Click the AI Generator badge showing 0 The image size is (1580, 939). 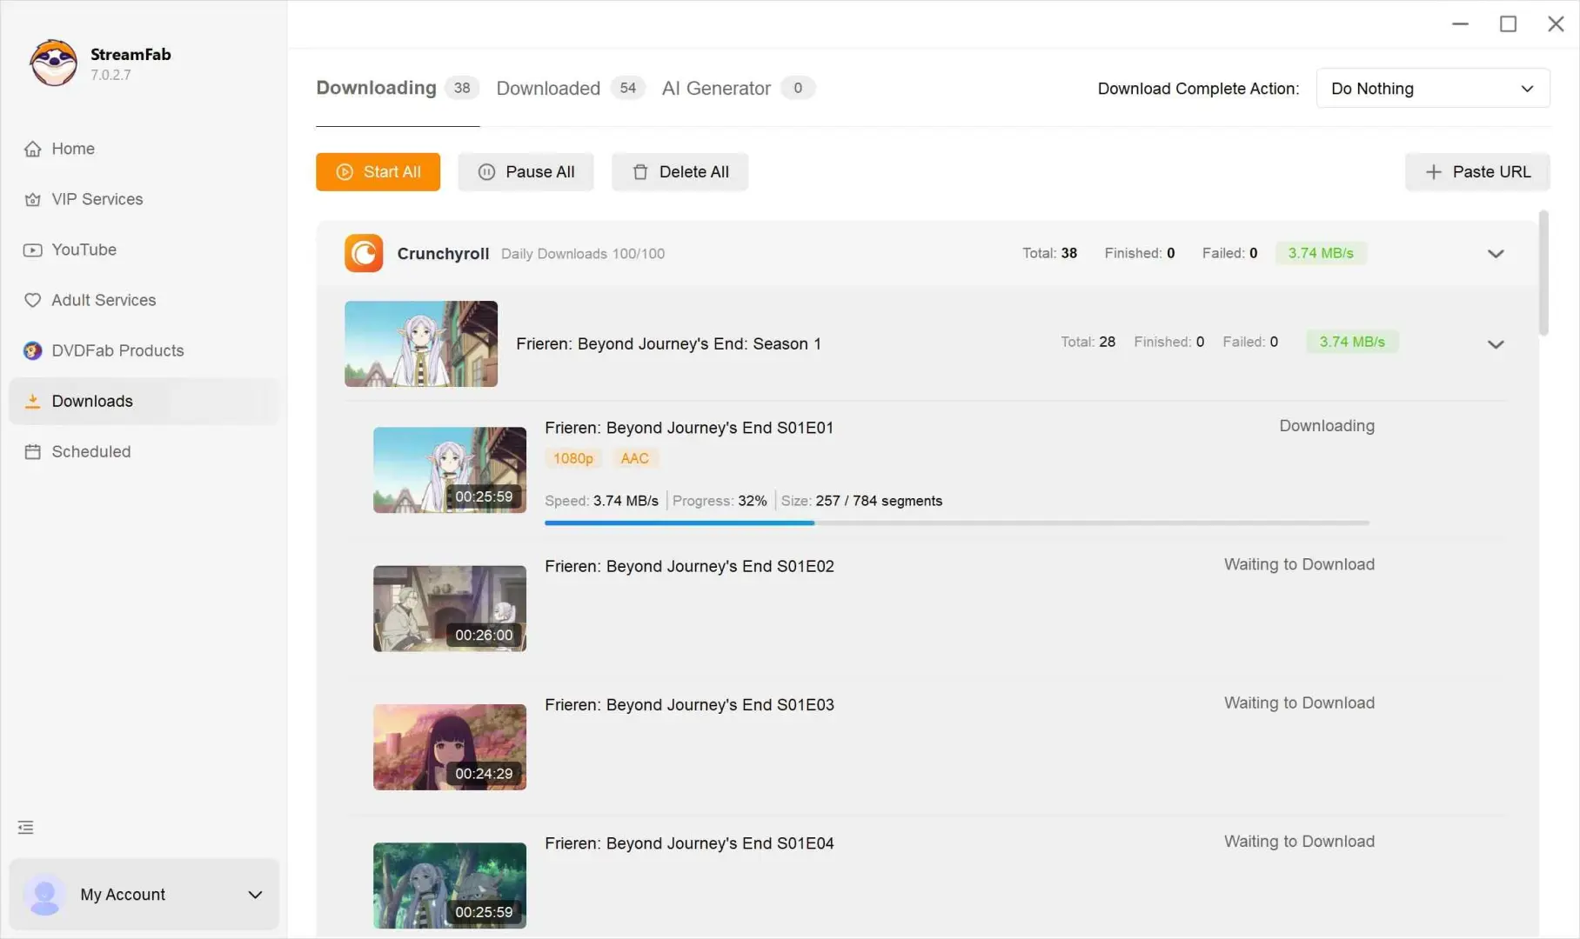tap(798, 88)
